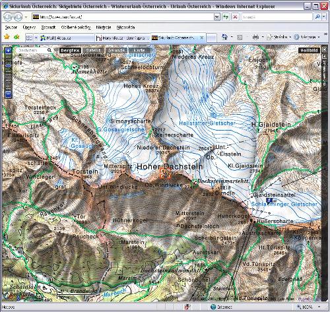Screen dimensions: 330x312
Task: Open the Soubor menu
Action: [x=11, y=28]
